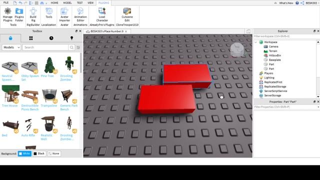Switch to the TEST ribbon tab

point(80,3)
